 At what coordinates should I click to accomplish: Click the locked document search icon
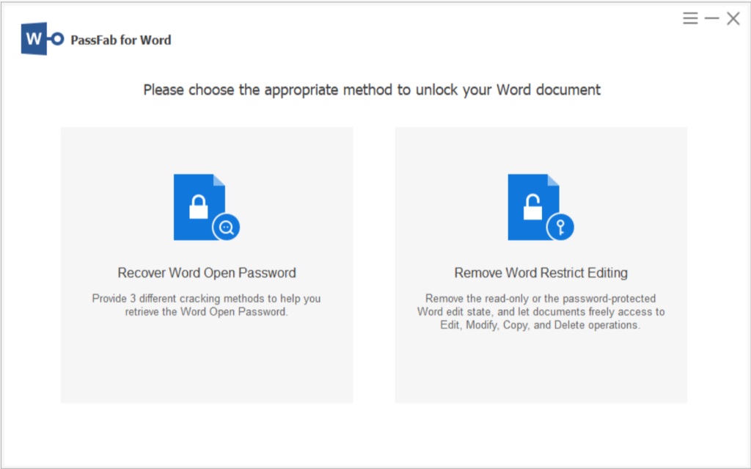(206, 207)
